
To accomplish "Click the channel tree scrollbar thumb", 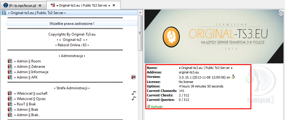I will pos(140,33).
